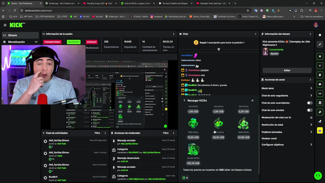Bookmark this page with star icon
Image resolution: width=325 pixels, height=183 pixels.
(248, 10)
